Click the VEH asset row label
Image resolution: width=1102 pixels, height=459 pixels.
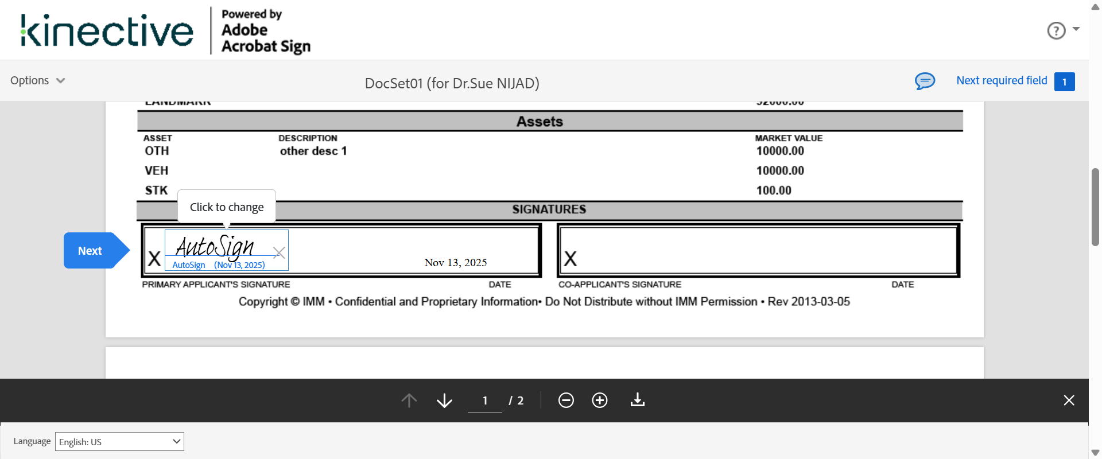[156, 170]
